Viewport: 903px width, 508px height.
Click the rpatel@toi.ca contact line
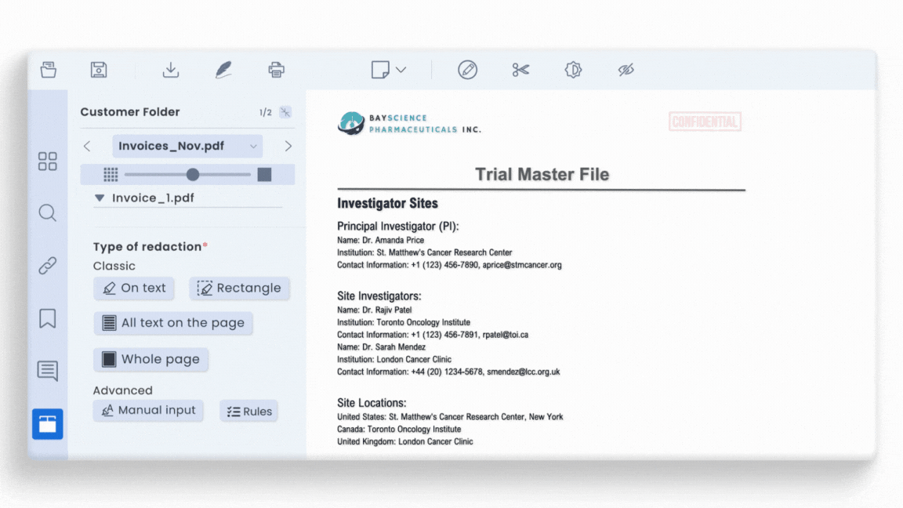click(433, 335)
